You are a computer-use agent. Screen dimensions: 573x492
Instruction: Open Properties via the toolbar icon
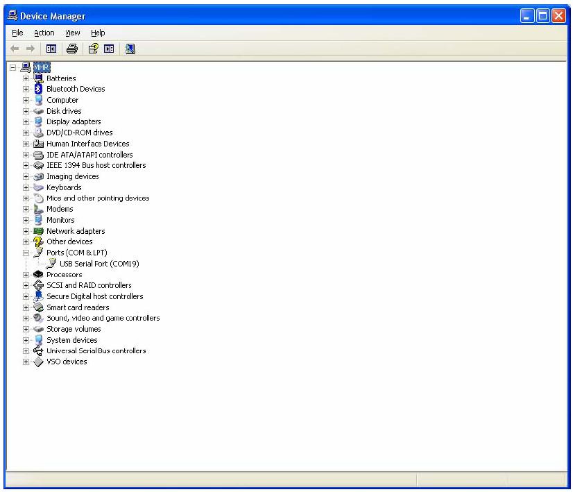pos(93,49)
